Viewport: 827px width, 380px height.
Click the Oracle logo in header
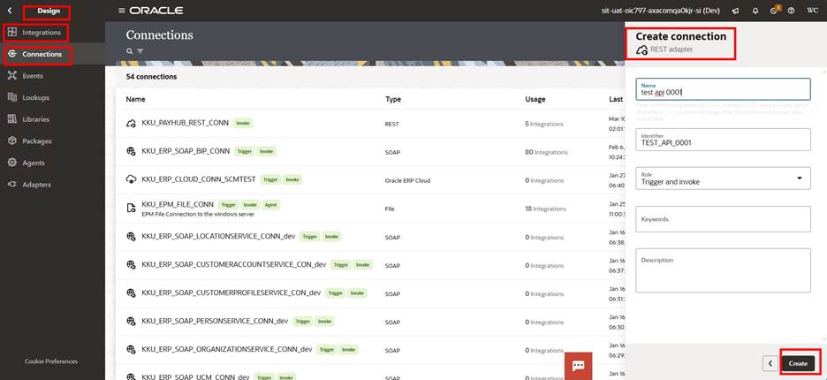point(156,11)
